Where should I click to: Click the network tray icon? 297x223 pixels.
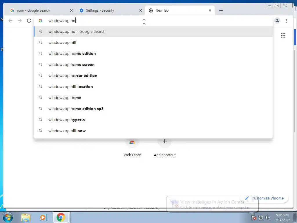tap(261, 217)
